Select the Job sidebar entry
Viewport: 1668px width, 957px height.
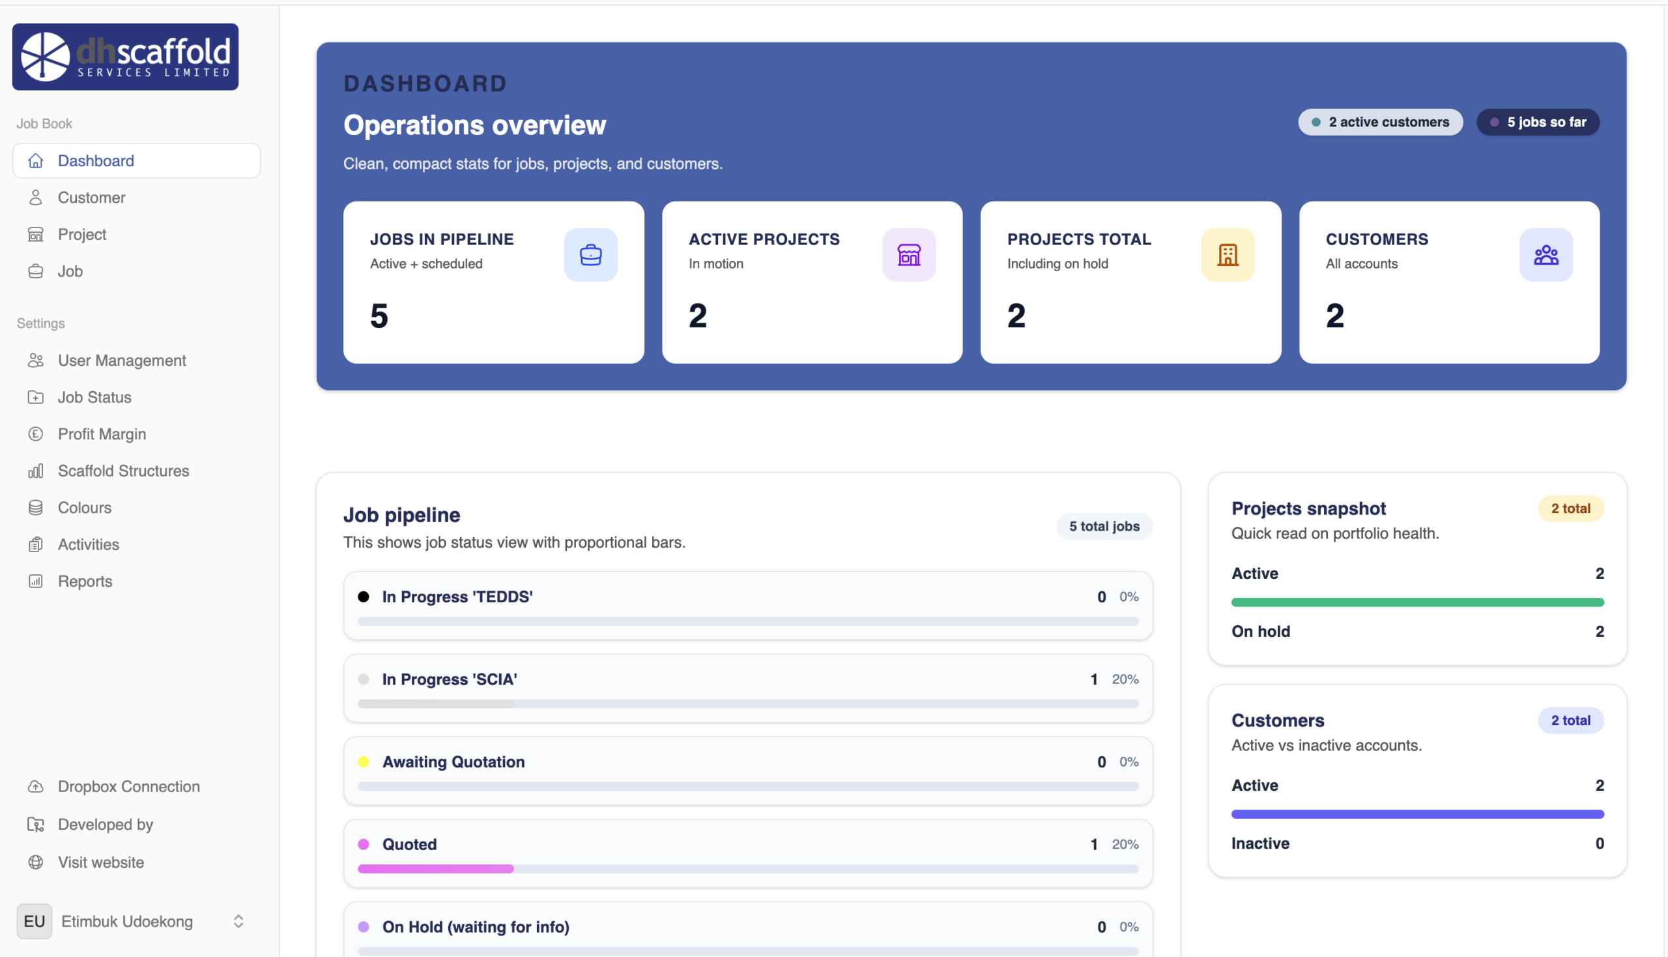(137, 271)
